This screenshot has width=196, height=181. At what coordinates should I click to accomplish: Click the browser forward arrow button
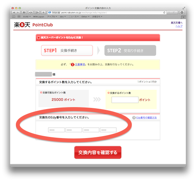[x=18, y=12]
